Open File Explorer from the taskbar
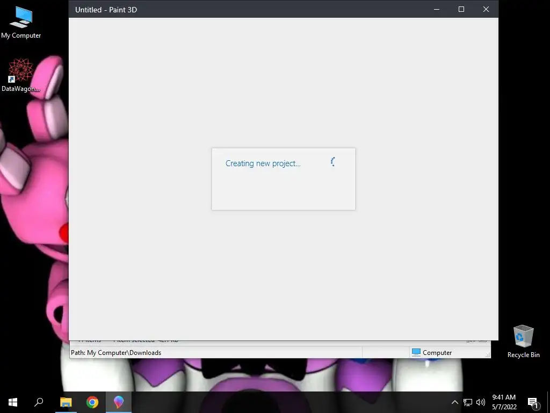Viewport: 550px width, 413px height. tap(66, 402)
